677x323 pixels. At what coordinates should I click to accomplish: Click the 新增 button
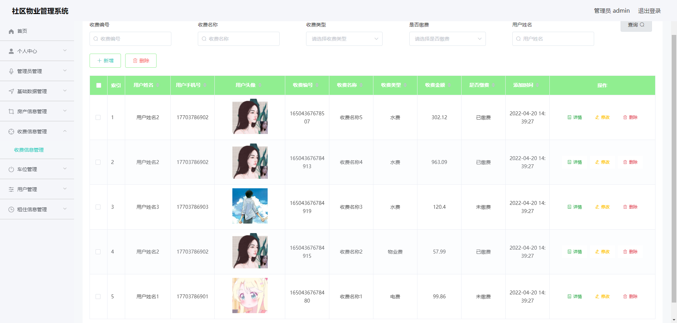pos(105,61)
